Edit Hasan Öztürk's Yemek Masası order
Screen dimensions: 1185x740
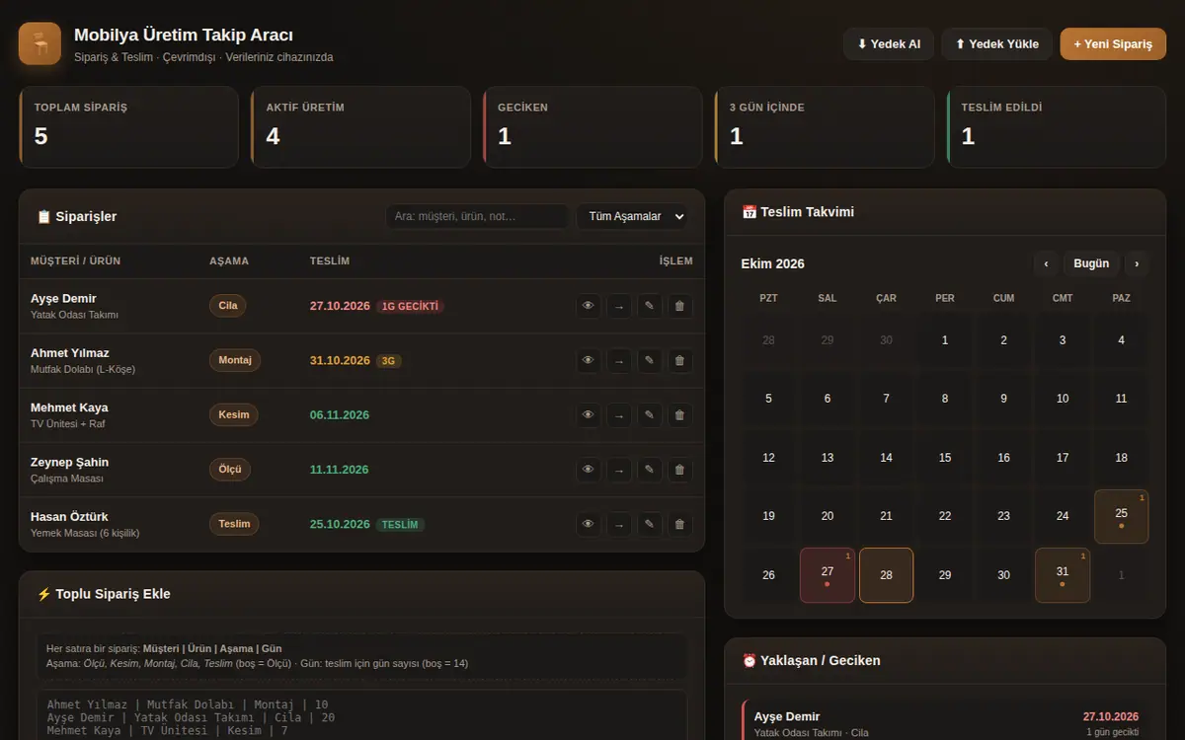click(650, 524)
